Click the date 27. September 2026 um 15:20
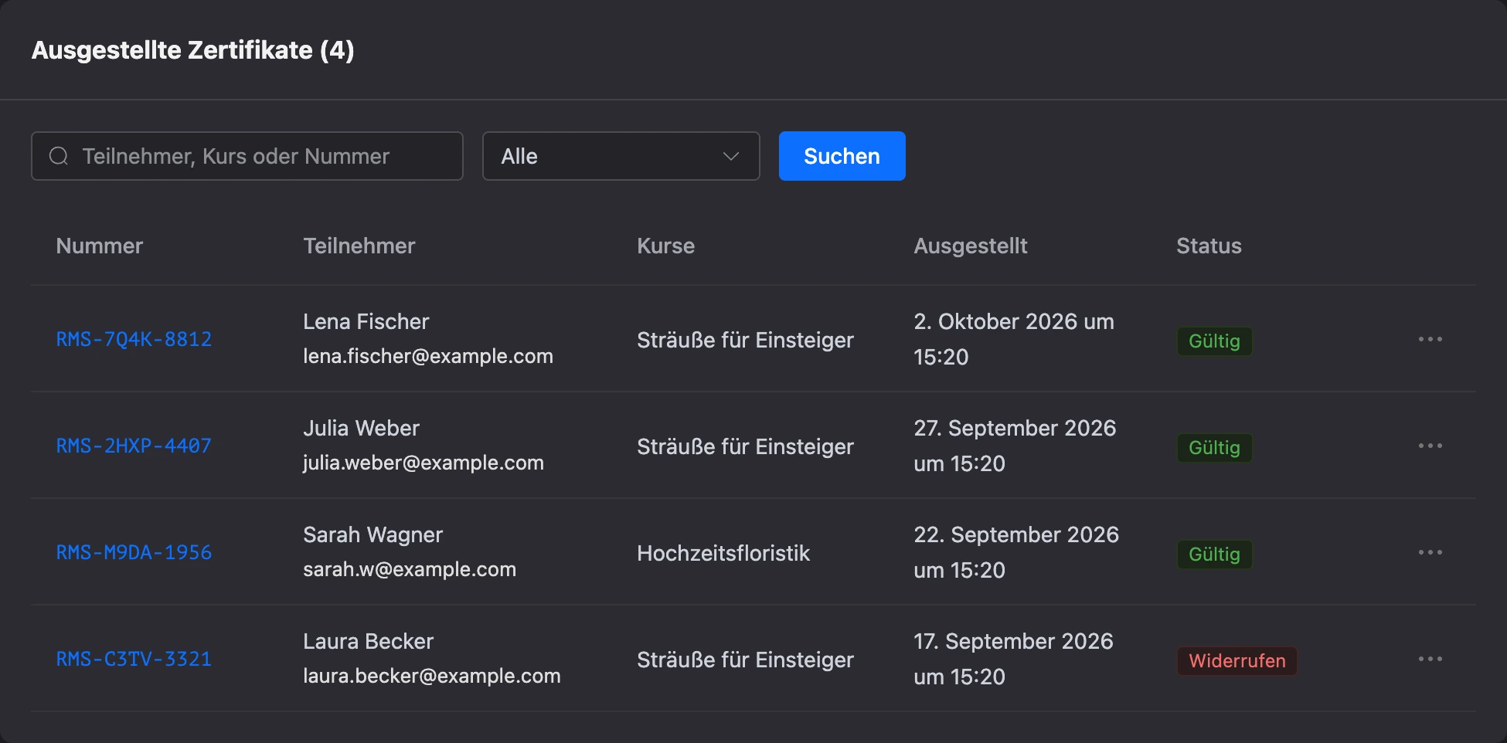This screenshot has width=1507, height=743. (x=1015, y=446)
